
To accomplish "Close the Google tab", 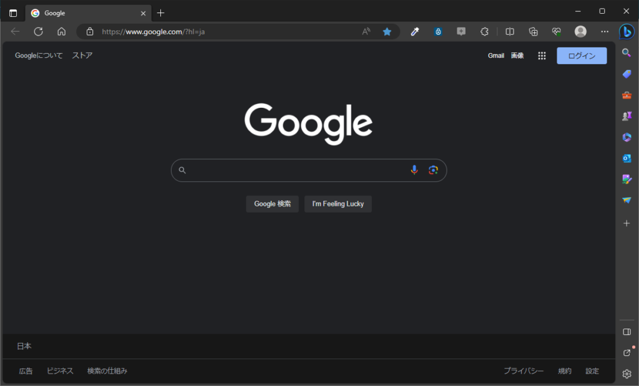I will tap(143, 13).
